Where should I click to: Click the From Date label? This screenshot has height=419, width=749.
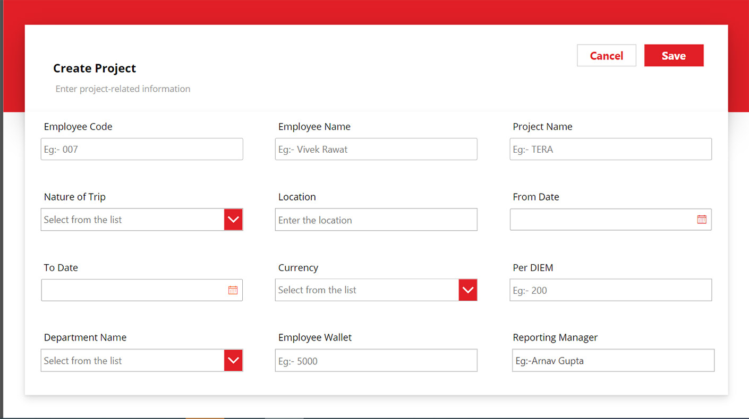[x=536, y=197]
